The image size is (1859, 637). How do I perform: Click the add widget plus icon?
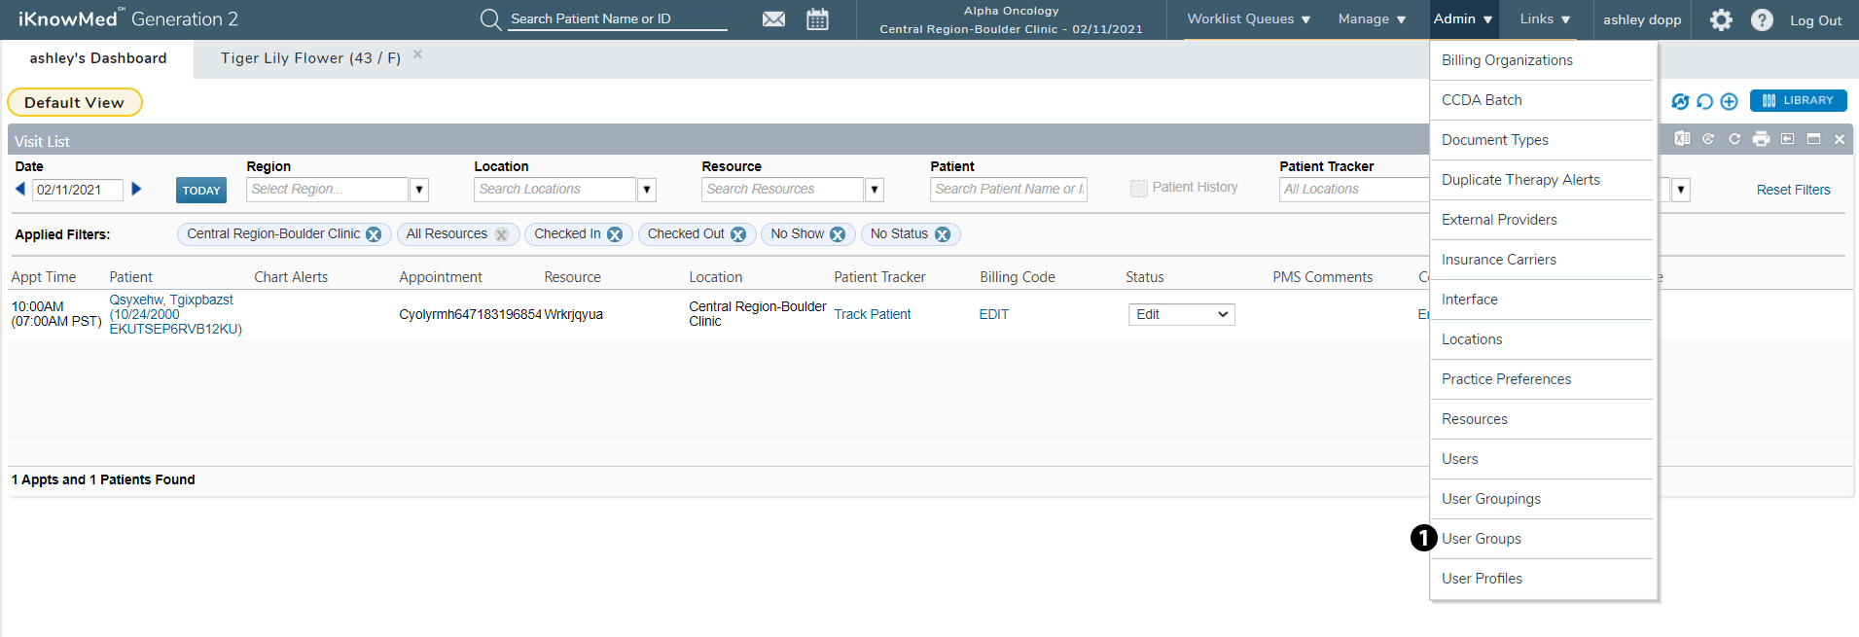coord(1729,101)
